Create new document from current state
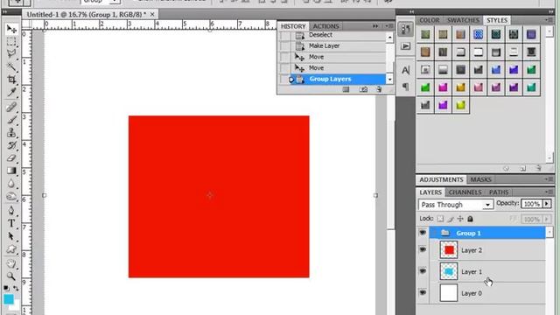This screenshot has width=560, height=315. pos(346,89)
